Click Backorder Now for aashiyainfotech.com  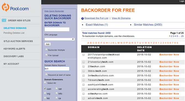(x=169, y=85)
